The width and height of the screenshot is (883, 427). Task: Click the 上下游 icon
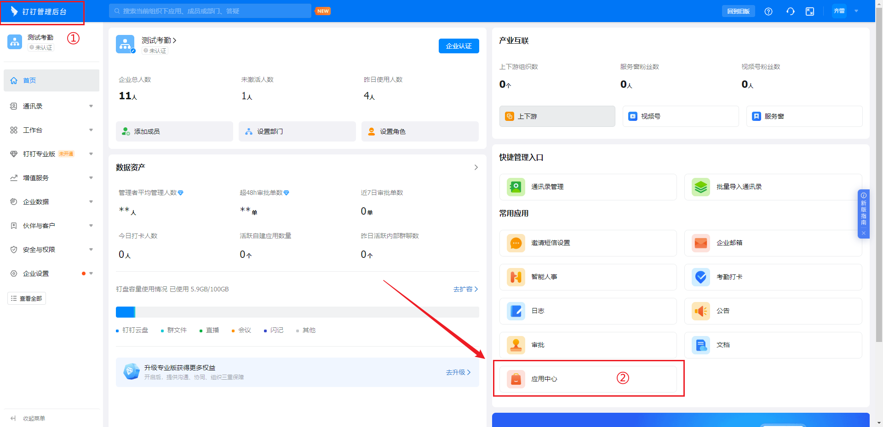pos(510,116)
